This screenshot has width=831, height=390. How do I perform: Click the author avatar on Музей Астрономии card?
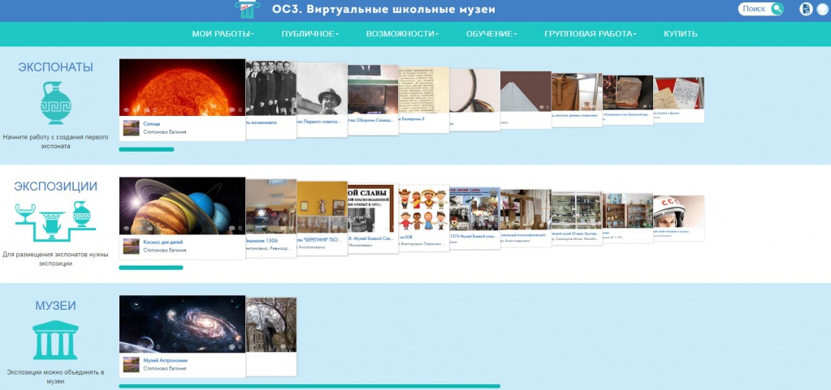pos(131,365)
